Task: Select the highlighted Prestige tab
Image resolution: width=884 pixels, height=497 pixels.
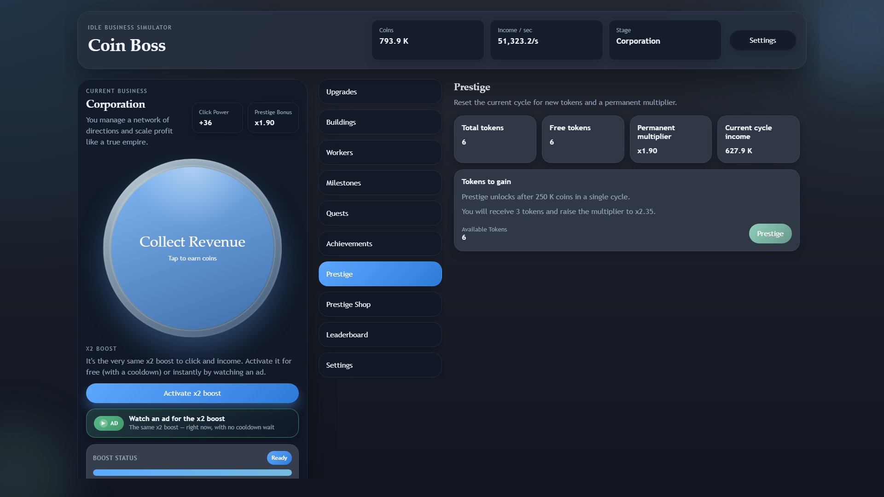Action: pos(380,274)
